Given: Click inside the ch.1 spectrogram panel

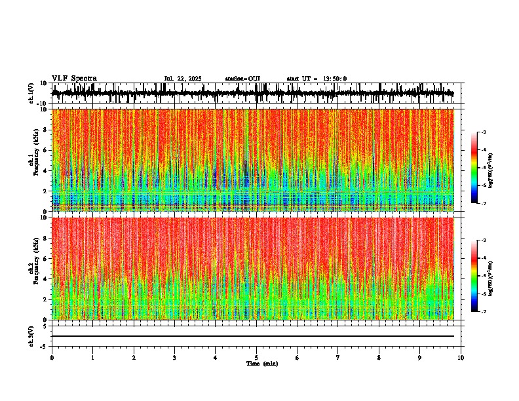Looking at the screenshot, I should pos(253,160).
